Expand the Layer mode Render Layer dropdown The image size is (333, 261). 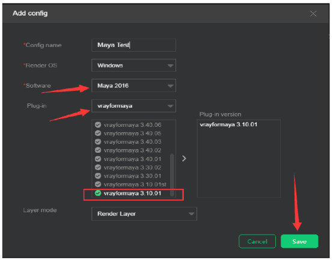(x=144, y=214)
